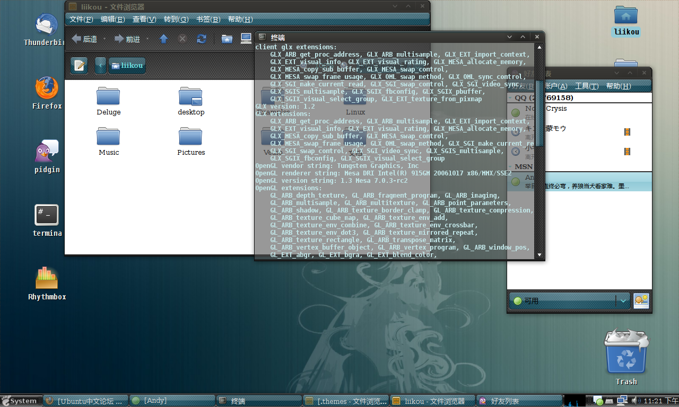Viewport: 679px width, 407px height.
Task: Select the liikou path bar button
Action: click(127, 66)
